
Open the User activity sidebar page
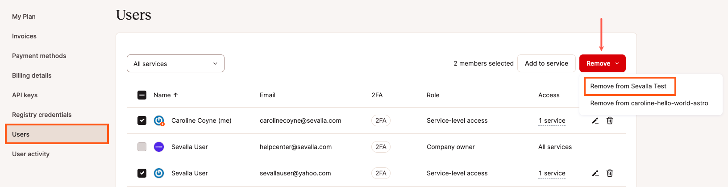point(31,154)
